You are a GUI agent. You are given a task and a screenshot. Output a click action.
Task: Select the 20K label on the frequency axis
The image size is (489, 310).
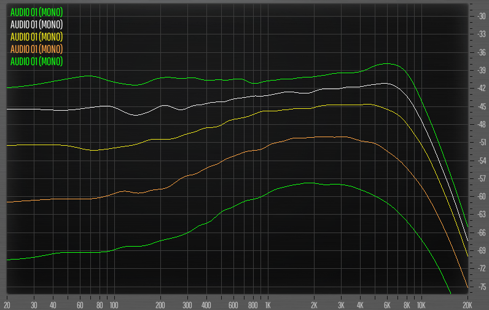[x=467, y=305]
